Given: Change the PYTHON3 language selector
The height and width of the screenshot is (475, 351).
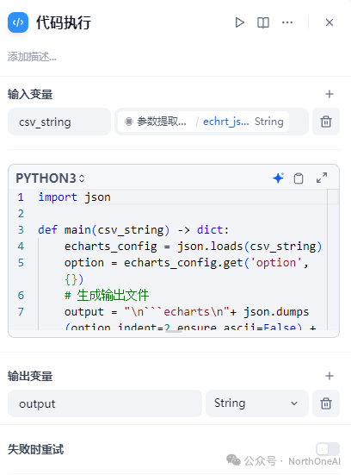Looking at the screenshot, I should [50, 178].
